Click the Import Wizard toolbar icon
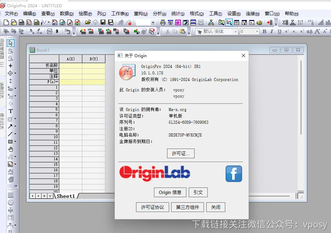The image size is (331, 233). pos(83,32)
